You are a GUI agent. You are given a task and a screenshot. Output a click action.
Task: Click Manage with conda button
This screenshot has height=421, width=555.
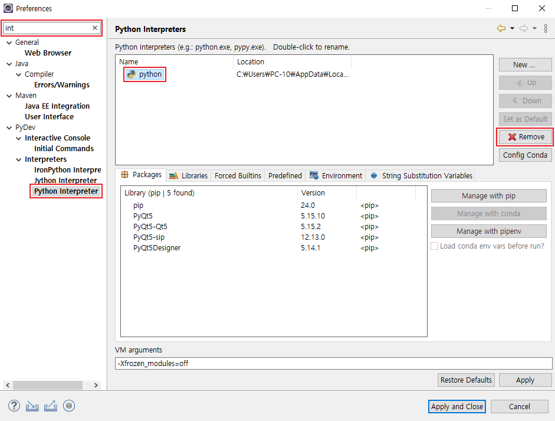pos(488,213)
